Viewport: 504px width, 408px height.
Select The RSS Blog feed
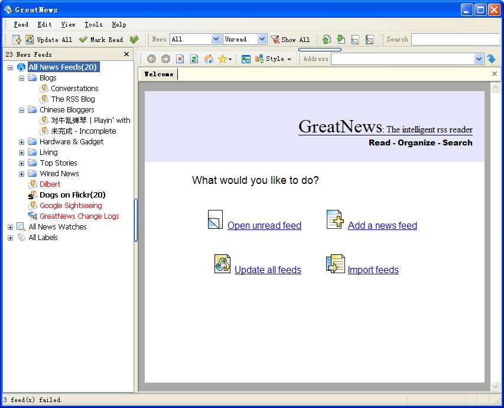pyautogui.click(x=73, y=99)
